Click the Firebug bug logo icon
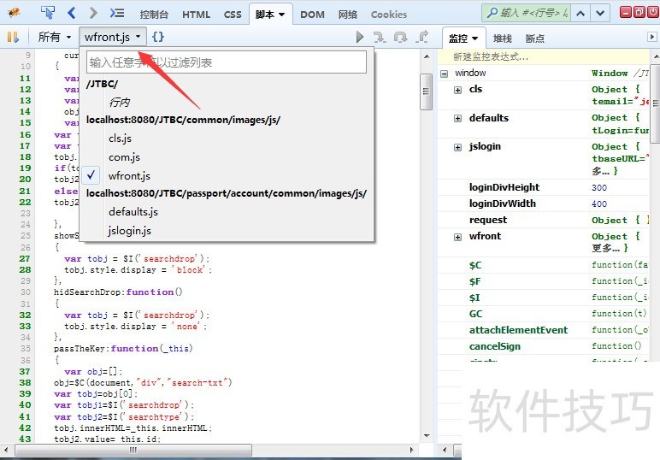 (x=15, y=13)
